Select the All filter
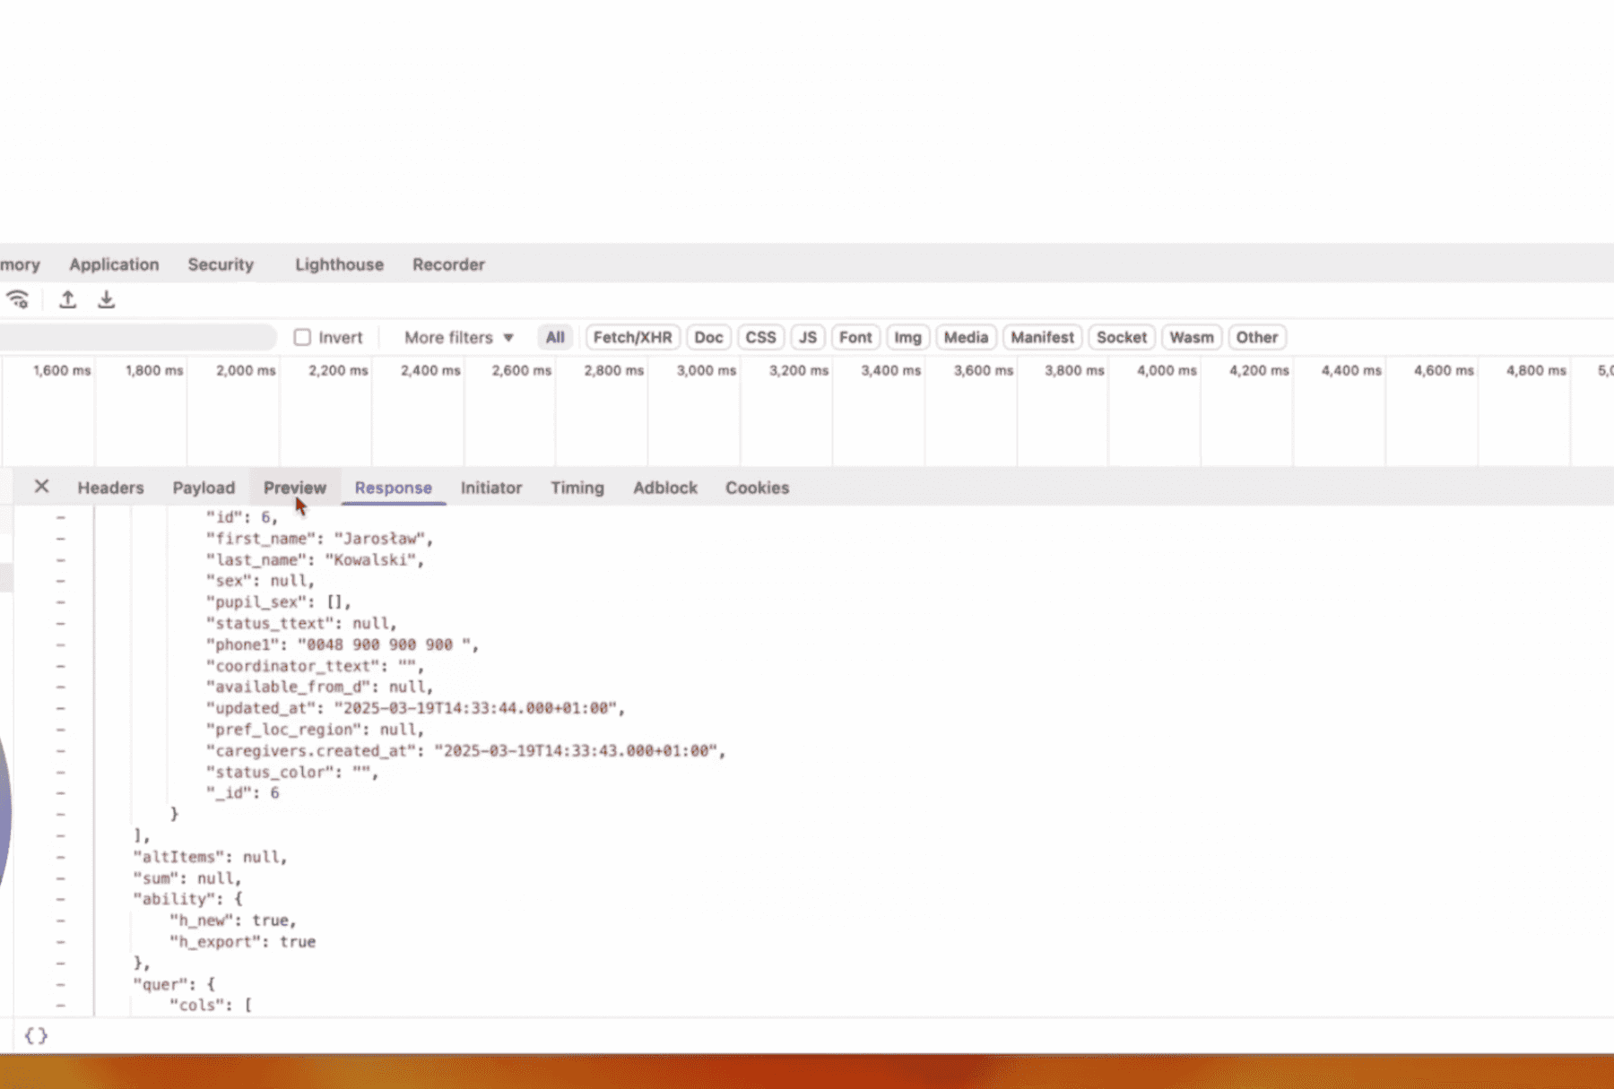 click(x=555, y=337)
